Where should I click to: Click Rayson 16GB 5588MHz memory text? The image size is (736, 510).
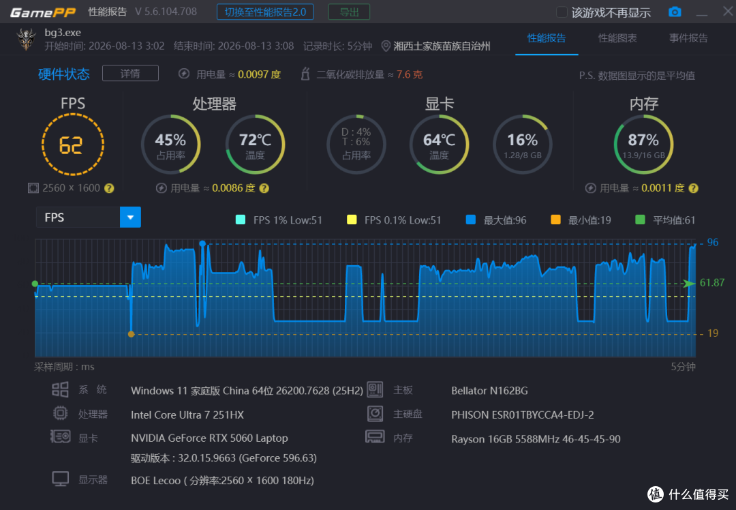[x=536, y=439]
